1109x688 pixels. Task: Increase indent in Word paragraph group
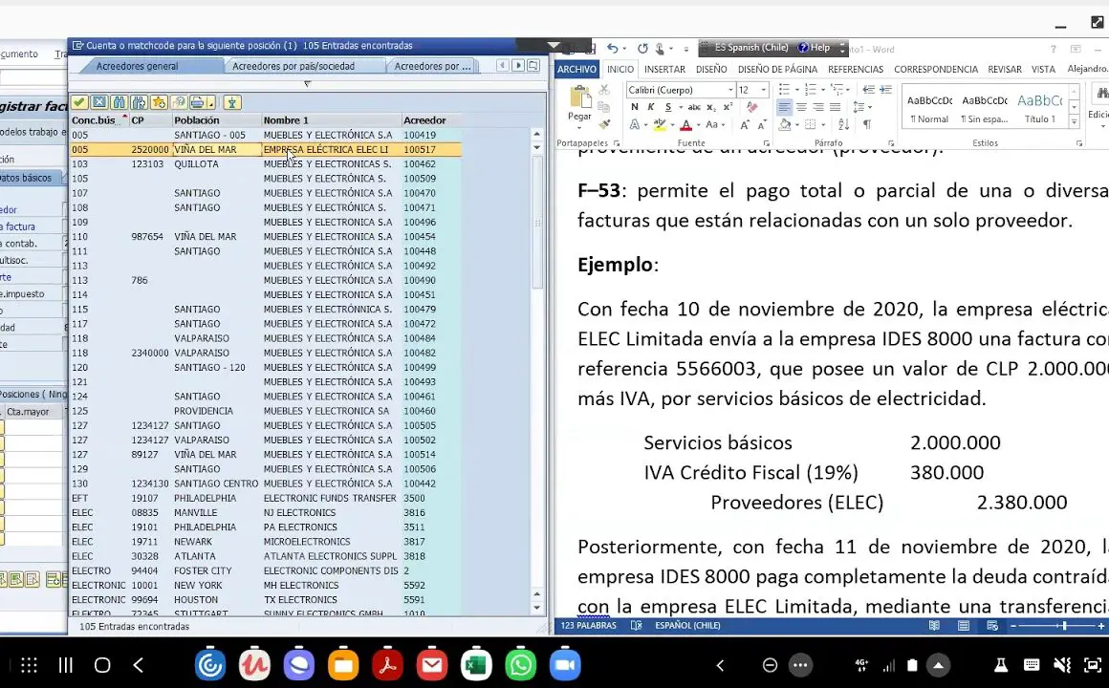click(884, 90)
